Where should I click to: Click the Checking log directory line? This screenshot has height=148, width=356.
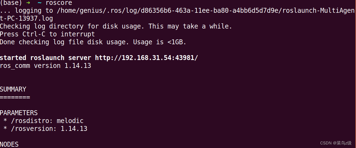pos(116,26)
